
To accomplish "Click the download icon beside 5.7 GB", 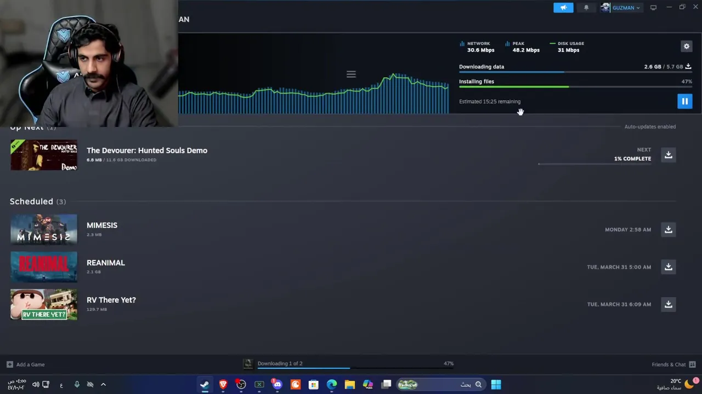I will (x=688, y=66).
